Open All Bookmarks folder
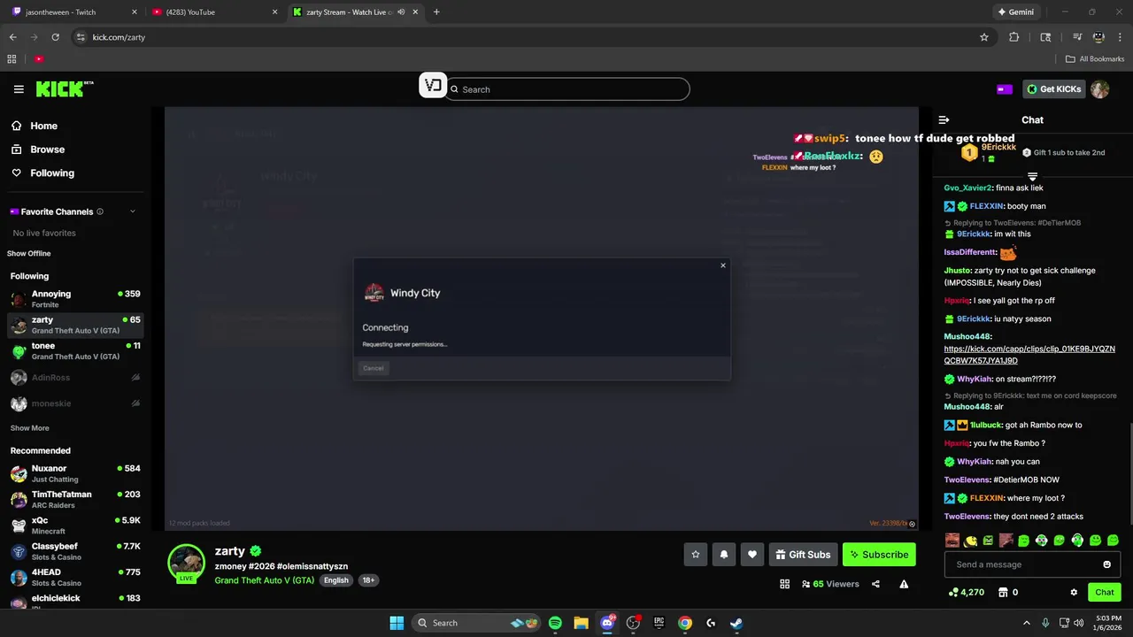The height and width of the screenshot is (637, 1133). point(1095,59)
